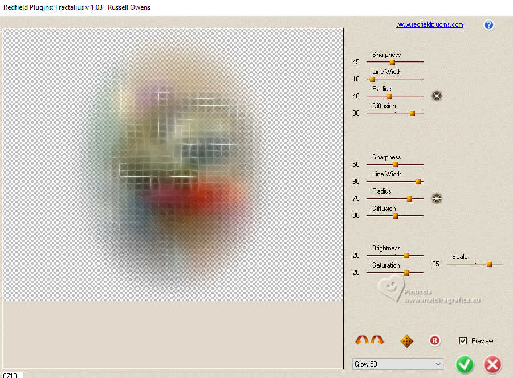Click the lower Radius starburst icon
This screenshot has height=378, width=513.
(x=437, y=198)
